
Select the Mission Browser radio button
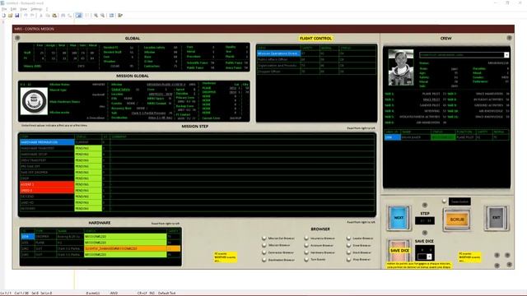264,245
